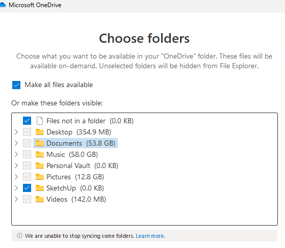Expand the SketchUp folder tree
Viewport: 285px width, 248px height.
click(x=16, y=188)
